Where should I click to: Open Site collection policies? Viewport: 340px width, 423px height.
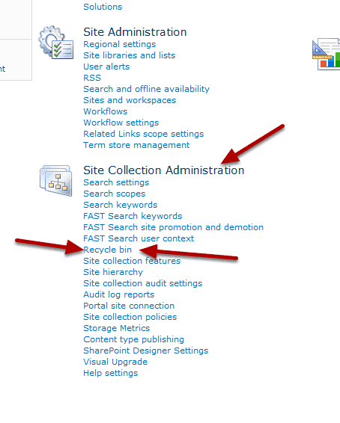point(130,317)
